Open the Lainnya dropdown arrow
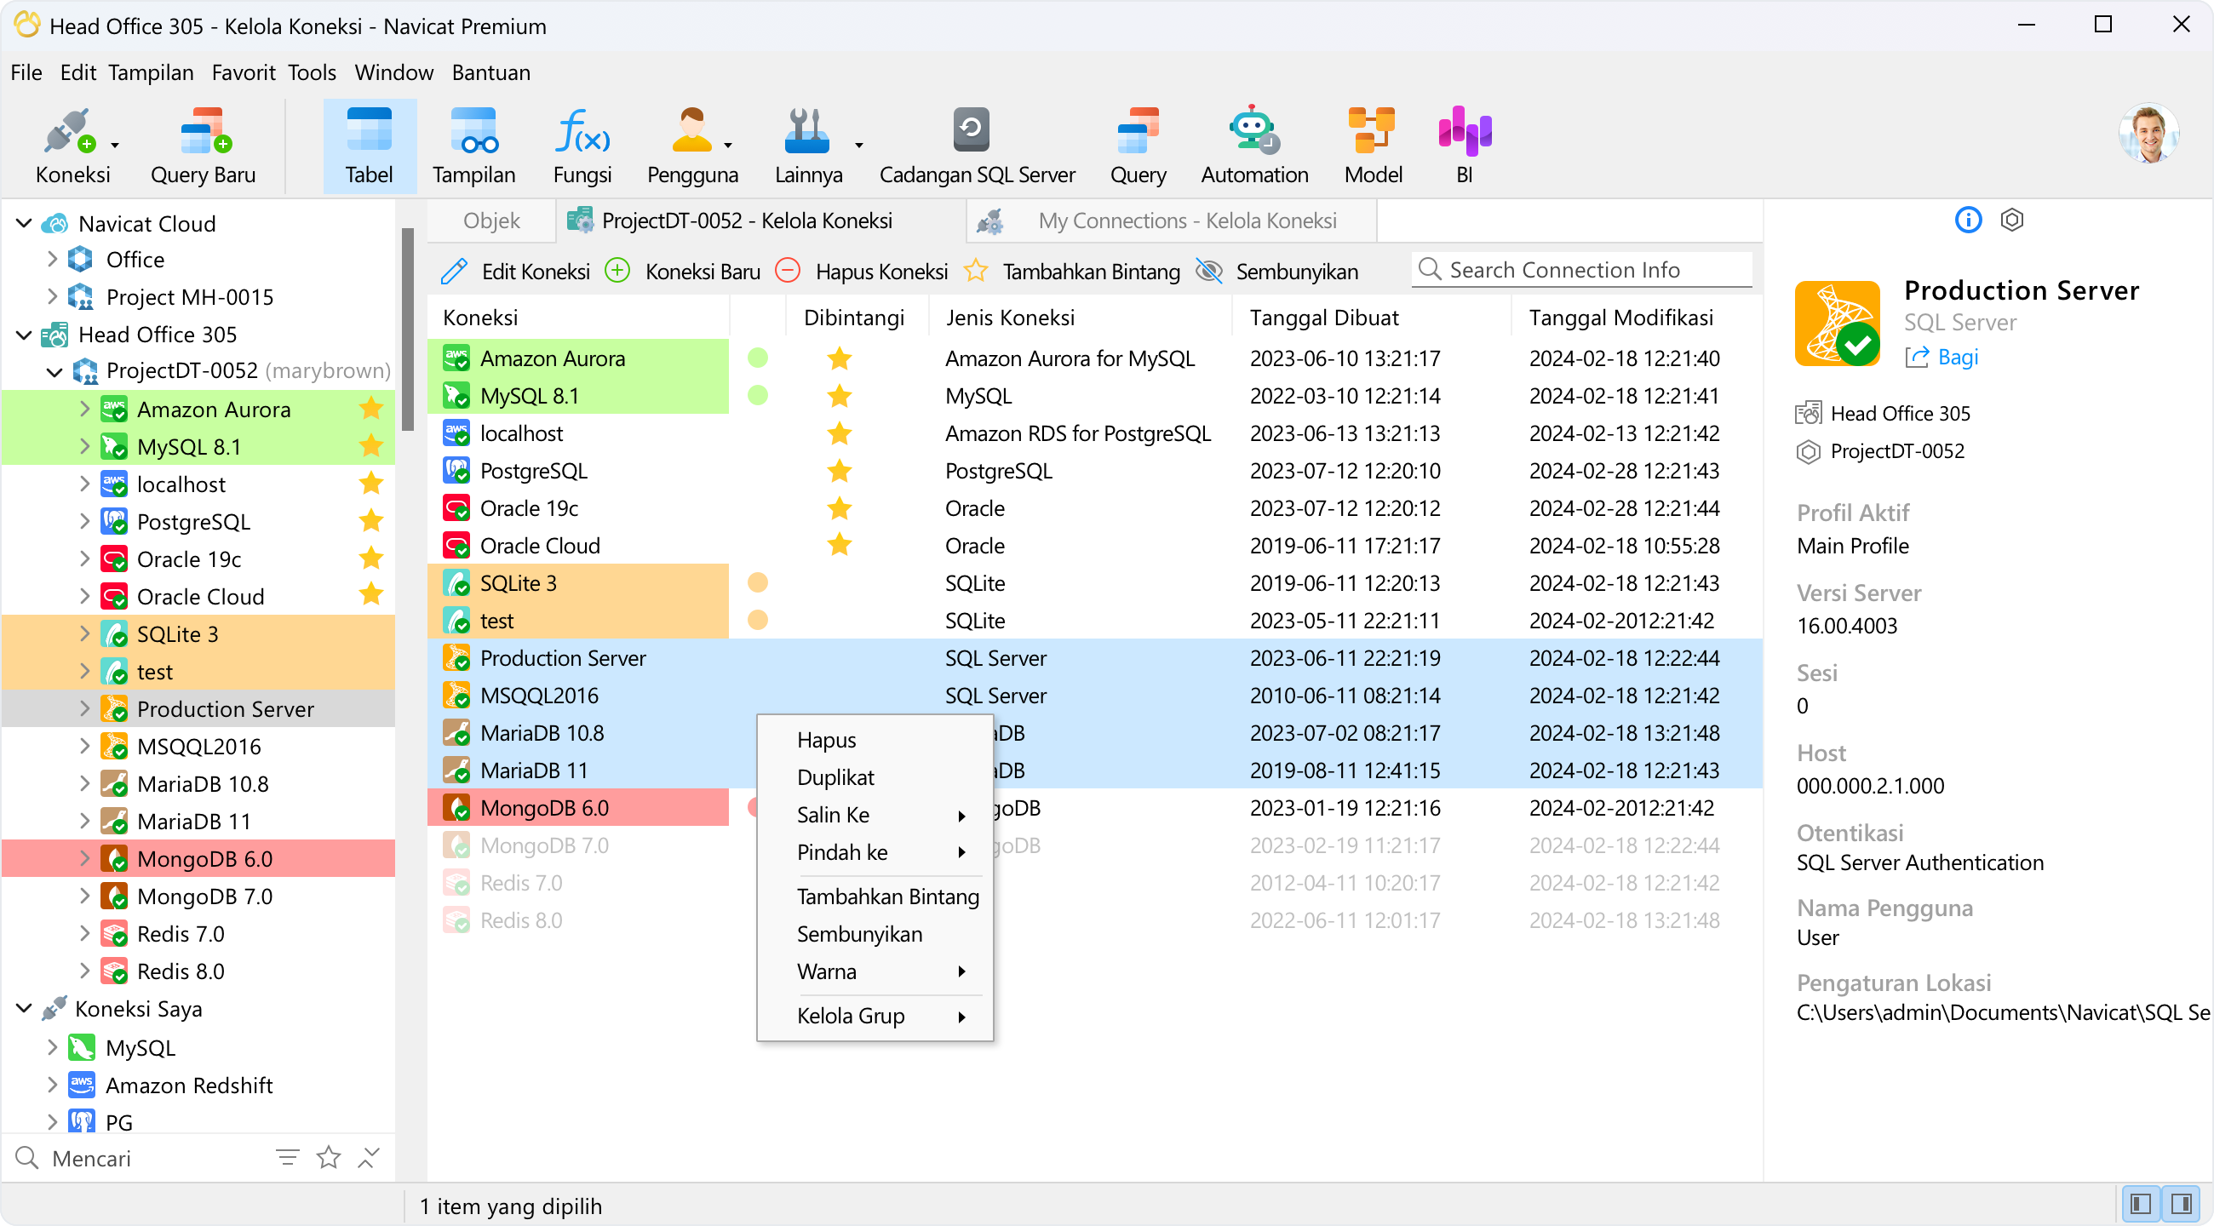This screenshot has height=1226, width=2214. tap(858, 146)
